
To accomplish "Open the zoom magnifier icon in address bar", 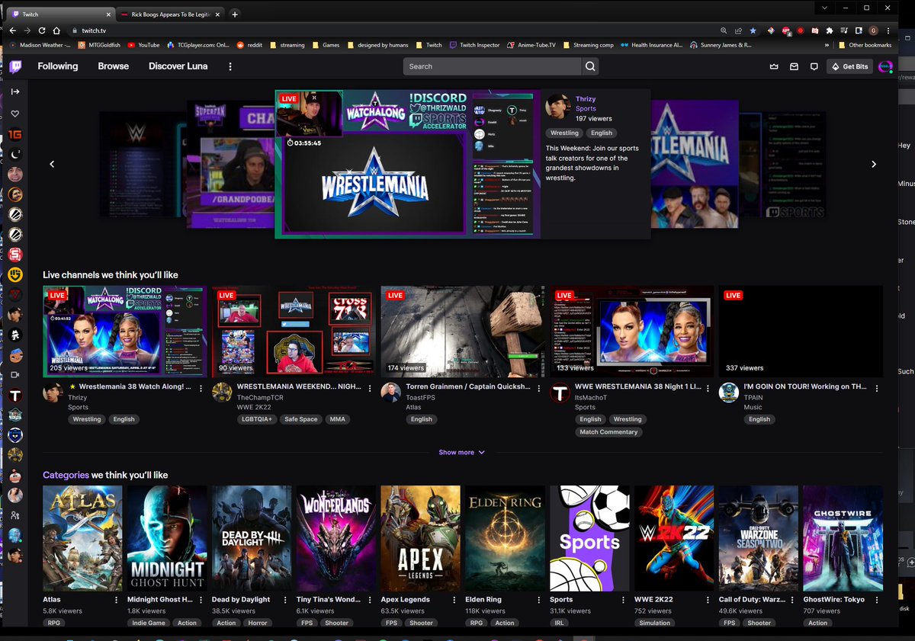I will point(723,30).
